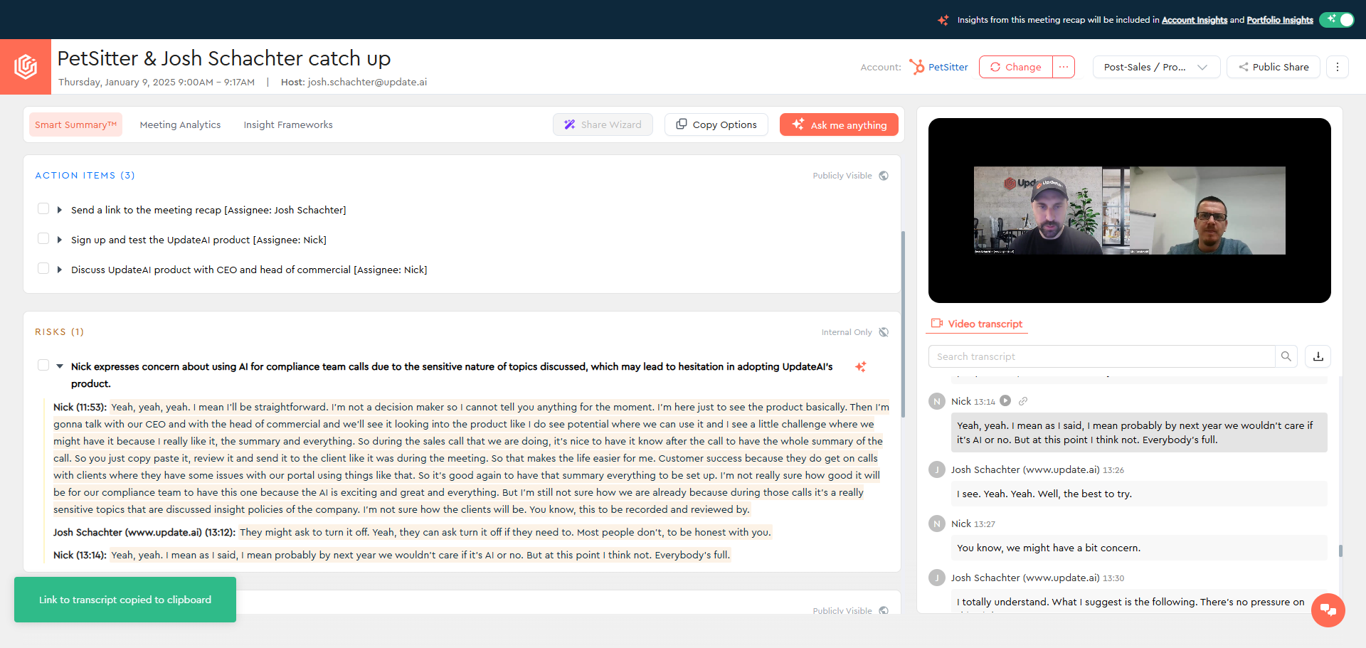Click the globe icon beside Action Items visibility
Viewport: 1366px width, 648px height.
[x=884, y=176]
